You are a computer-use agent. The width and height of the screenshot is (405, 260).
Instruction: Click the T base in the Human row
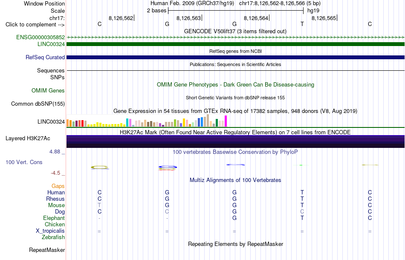point(302,192)
